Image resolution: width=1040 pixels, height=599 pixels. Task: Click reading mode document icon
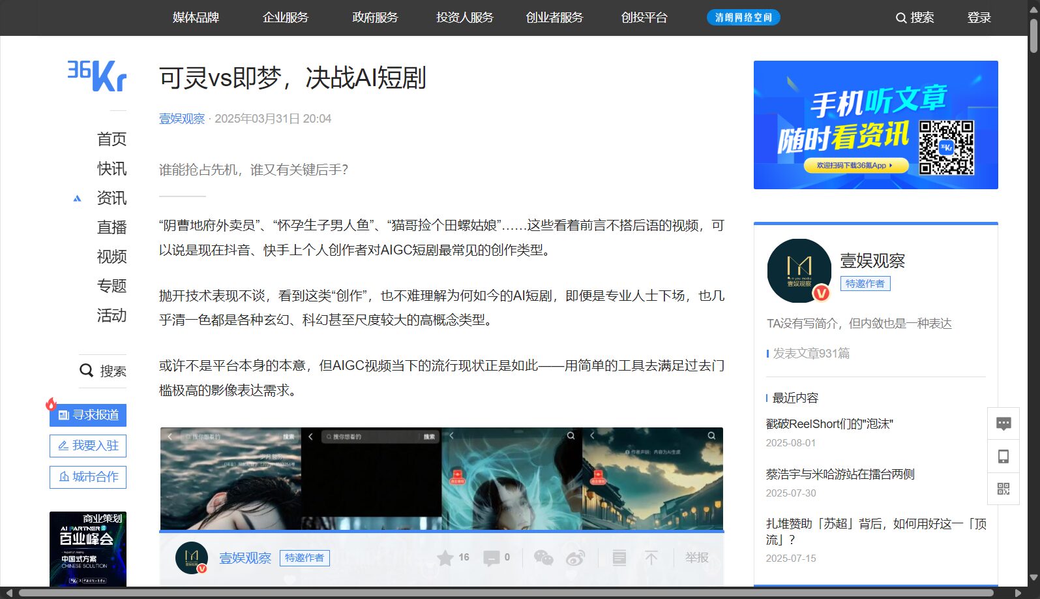click(x=619, y=558)
